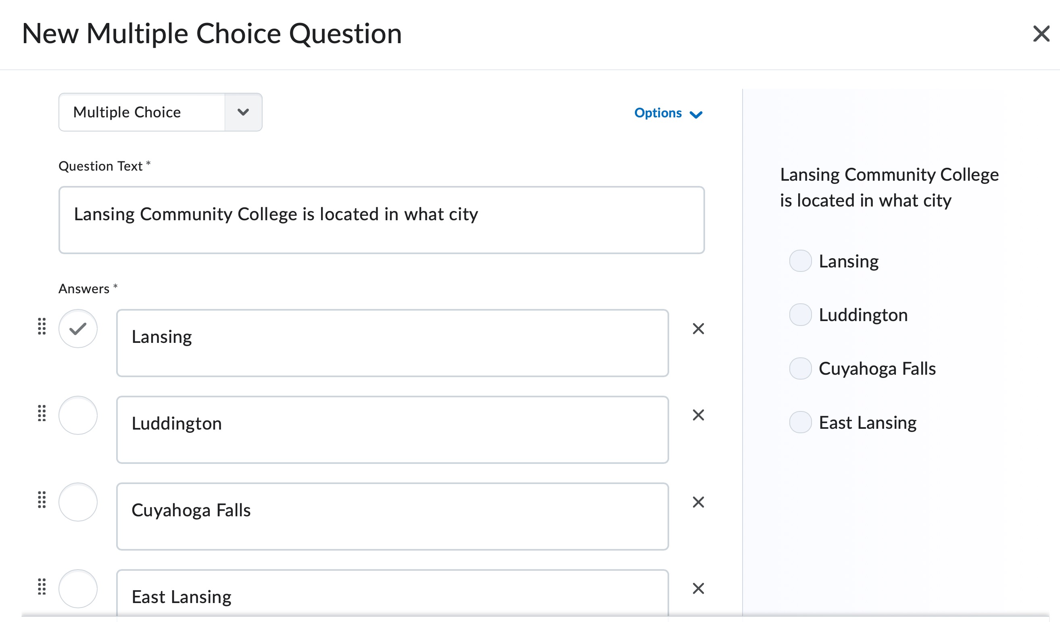Select the Lansing radio button in preview
Image resolution: width=1060 pixels, height=622 pixels.
(800, 261)
